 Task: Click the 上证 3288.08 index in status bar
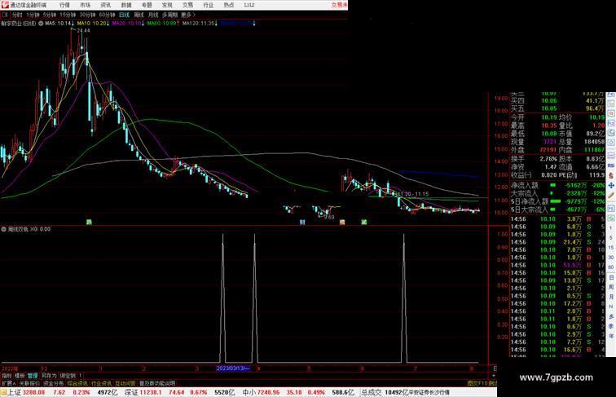click(x=27, y=392)
